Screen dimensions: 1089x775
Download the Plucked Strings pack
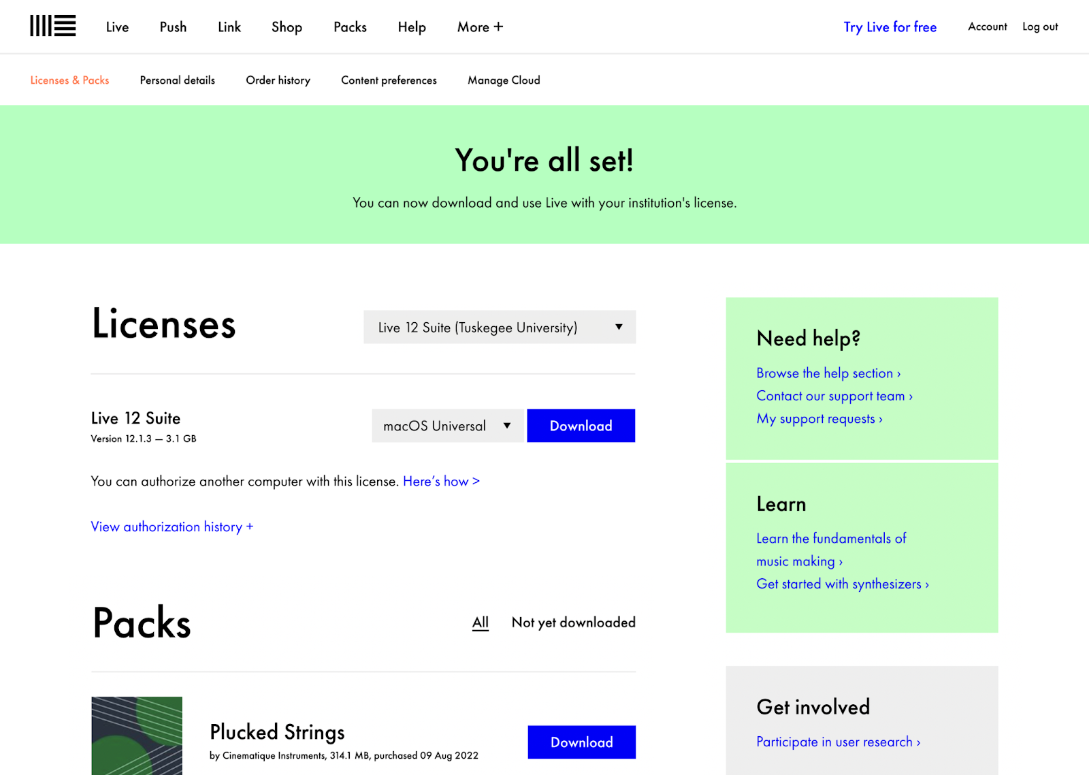[581, 742]
